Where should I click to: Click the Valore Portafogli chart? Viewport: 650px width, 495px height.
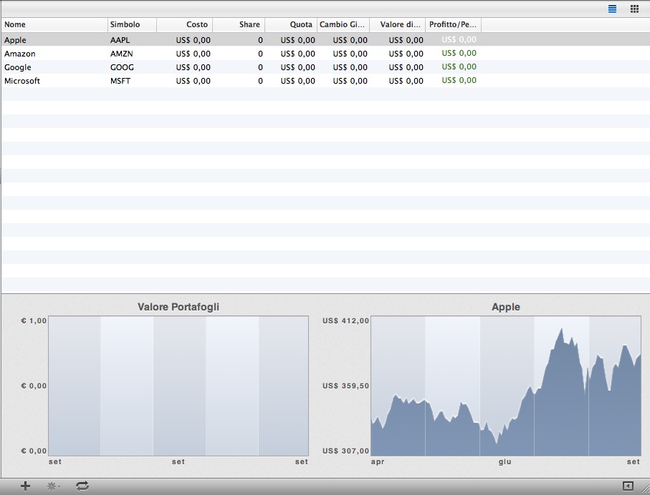178,386
